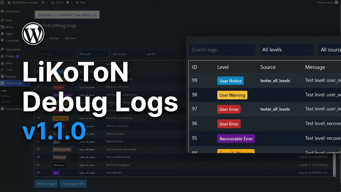The width and height of the screenshot is (341, 192).
Task: Click the Strict badge in row 90
Action: 56,142
